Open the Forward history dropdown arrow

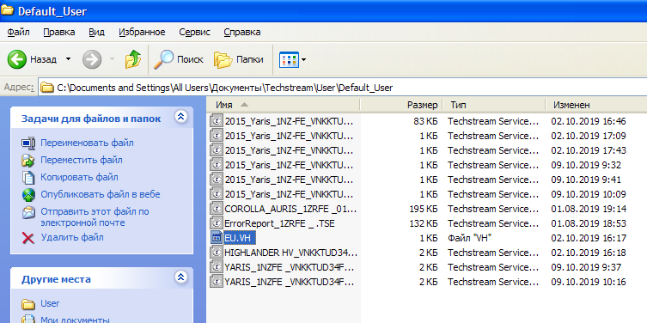tap(112, 59)
